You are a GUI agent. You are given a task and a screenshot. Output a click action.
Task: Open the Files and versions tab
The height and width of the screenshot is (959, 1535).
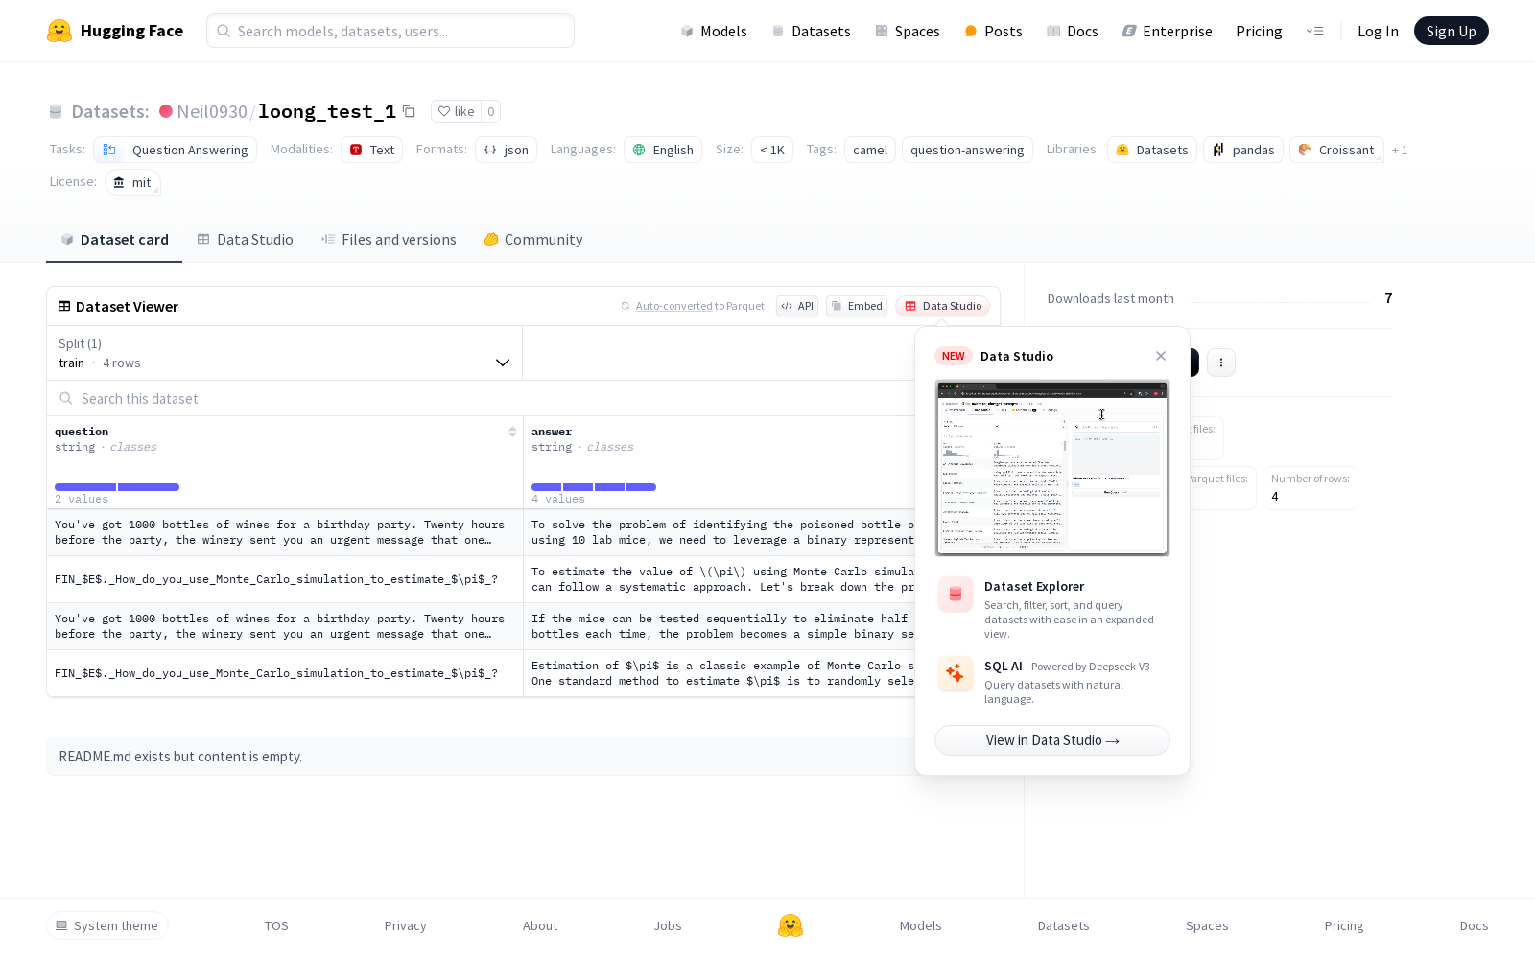389,240
